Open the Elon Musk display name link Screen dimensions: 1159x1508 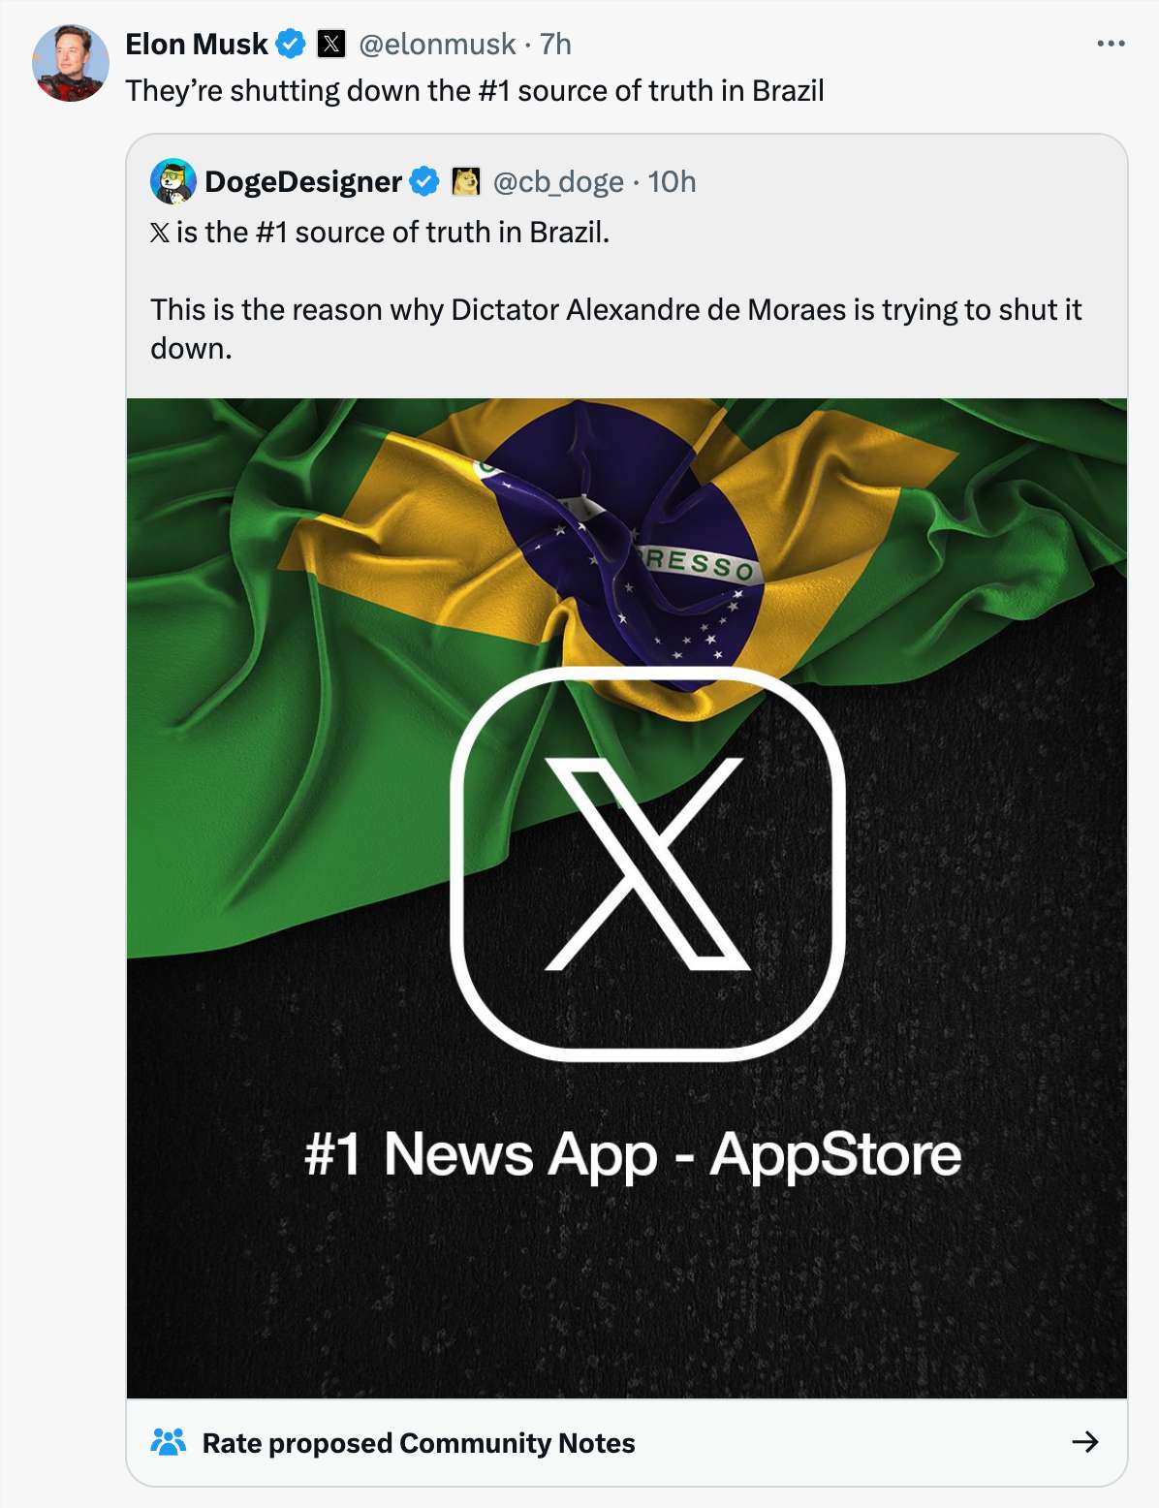pos(197,44)
